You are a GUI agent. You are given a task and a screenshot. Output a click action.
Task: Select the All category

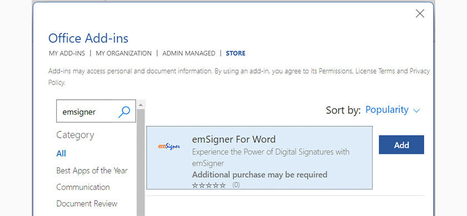coord(61,153)
